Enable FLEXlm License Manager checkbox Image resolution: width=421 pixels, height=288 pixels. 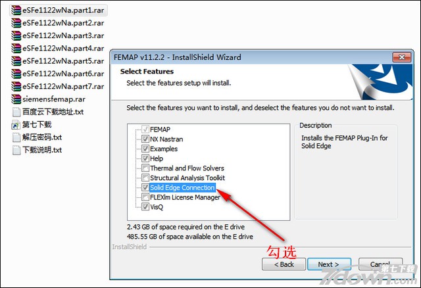tap(145, 197)
